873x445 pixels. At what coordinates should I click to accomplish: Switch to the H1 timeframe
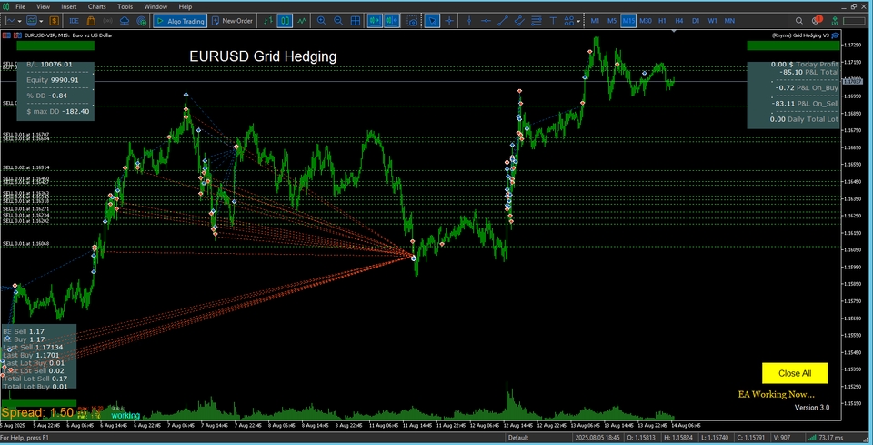pos(662,21)
